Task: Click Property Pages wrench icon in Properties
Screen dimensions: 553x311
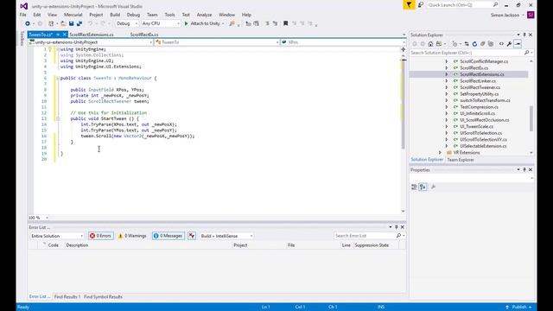Action: click(x=433, y=187)
